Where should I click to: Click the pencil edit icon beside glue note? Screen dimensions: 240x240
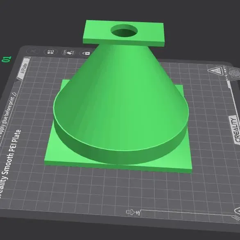(x=15, y=94)
